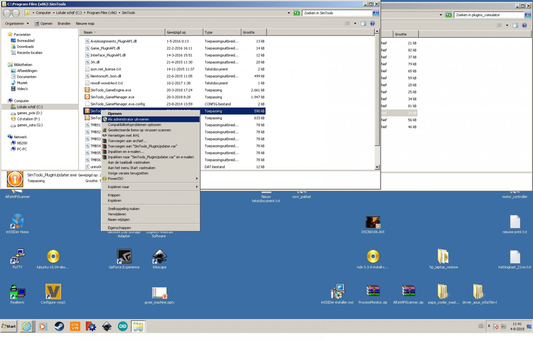Select the lubuntu-18.04 disc image icon
Screen dimensions: 533x341
click(x=53, y=259)
